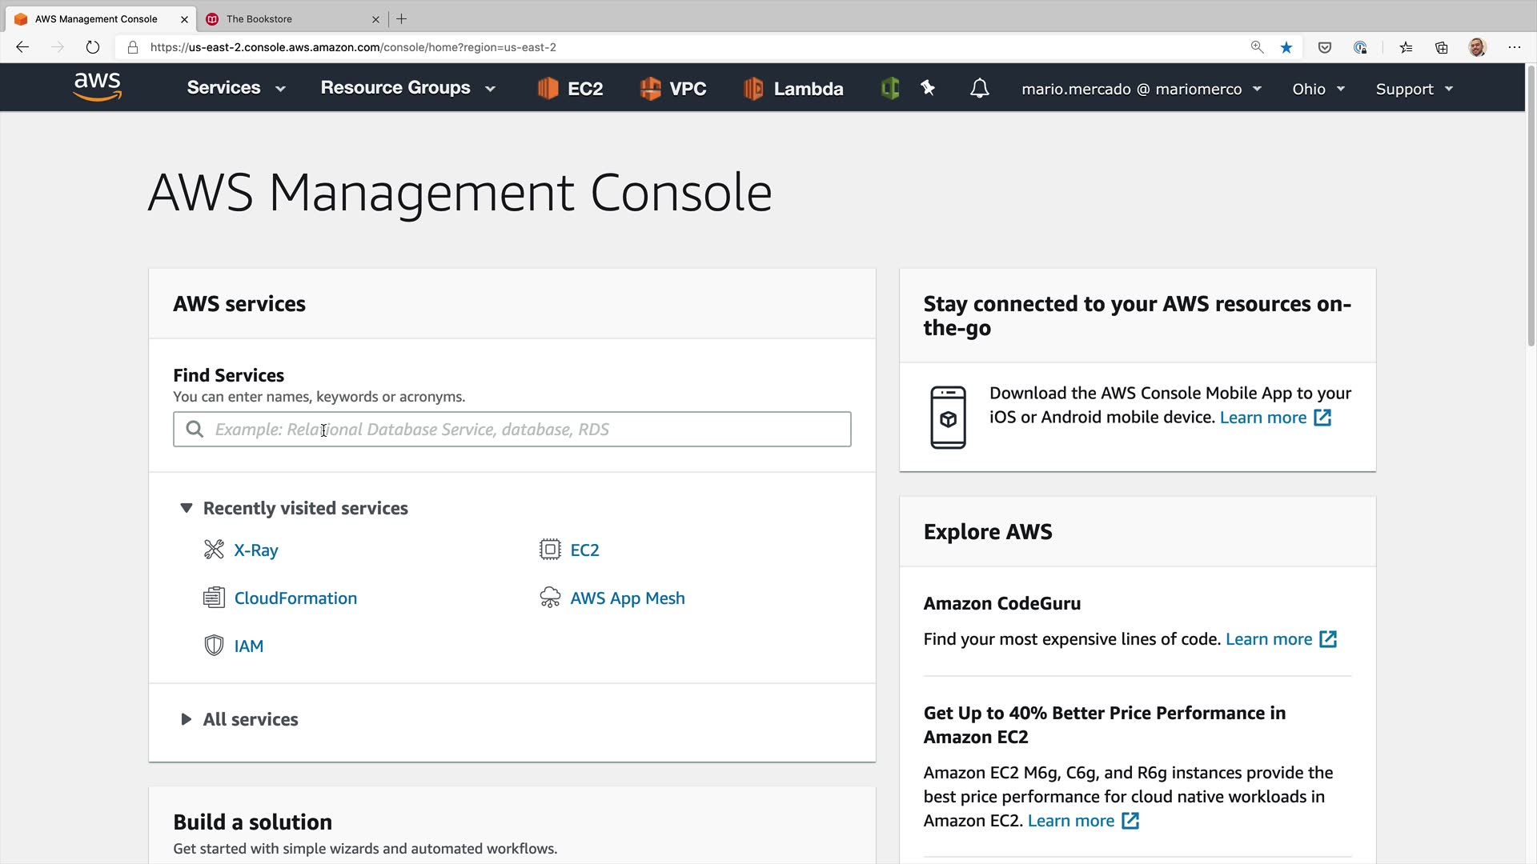
Task: Open the AWS App Mesh link
Action: (x=627, y=598)
